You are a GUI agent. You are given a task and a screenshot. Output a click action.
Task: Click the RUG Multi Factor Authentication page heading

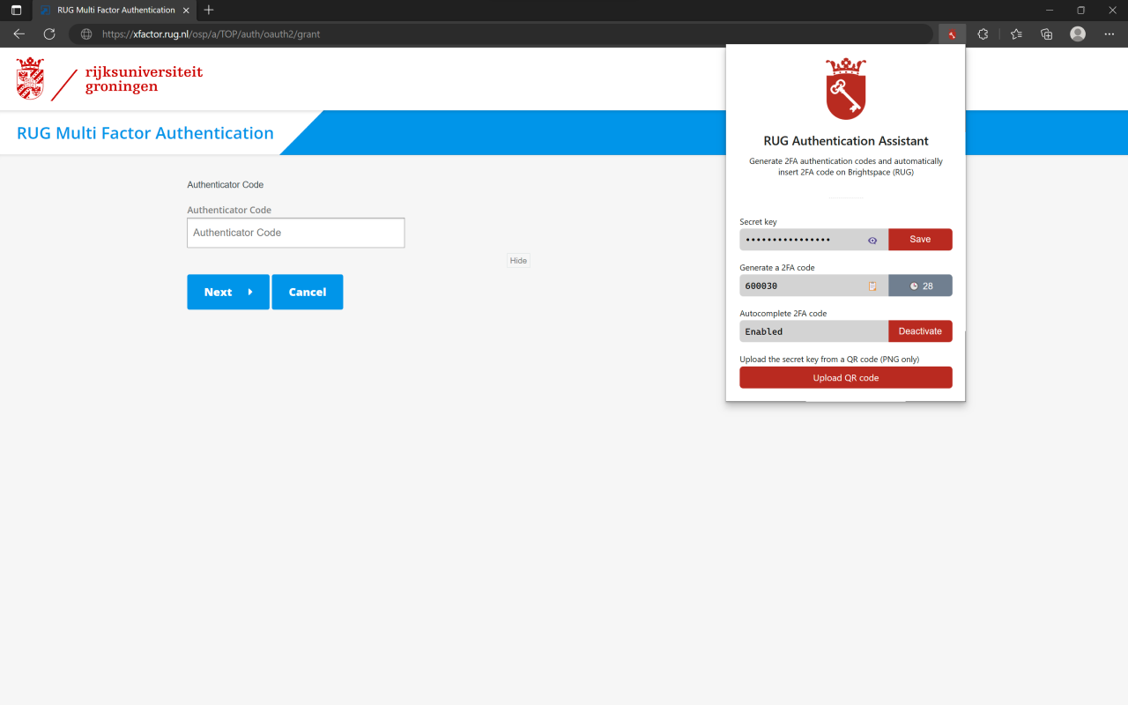pyautogui.click(x=145, y=133)
